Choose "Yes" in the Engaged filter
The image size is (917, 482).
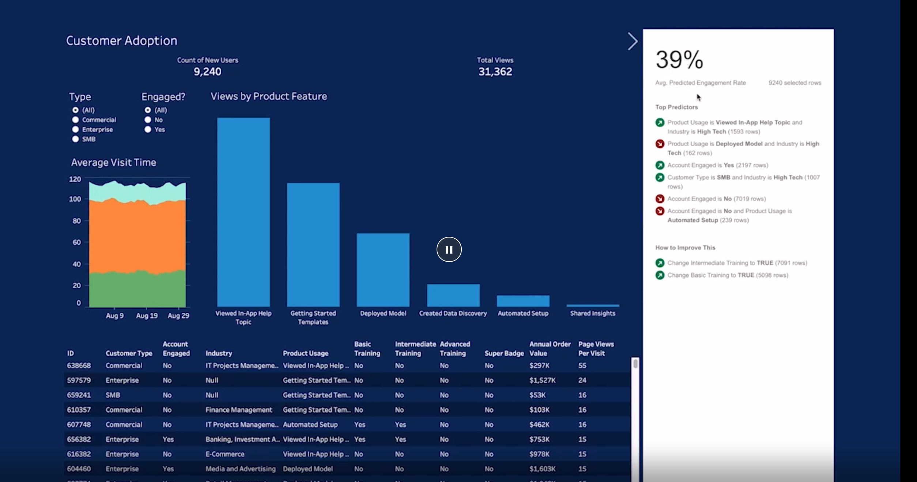(x=148, y=129)
